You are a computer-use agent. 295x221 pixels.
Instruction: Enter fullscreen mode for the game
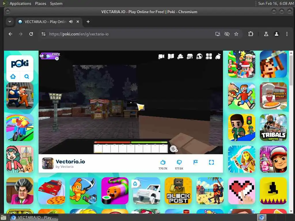pos(211,162)
